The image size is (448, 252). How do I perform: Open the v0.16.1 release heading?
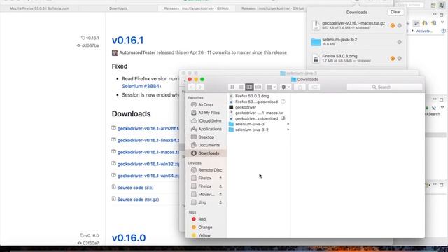127,41
